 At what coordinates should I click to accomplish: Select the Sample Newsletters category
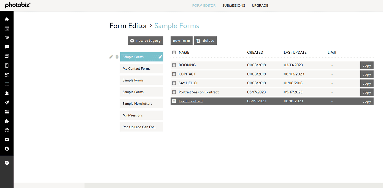(142, 104)
